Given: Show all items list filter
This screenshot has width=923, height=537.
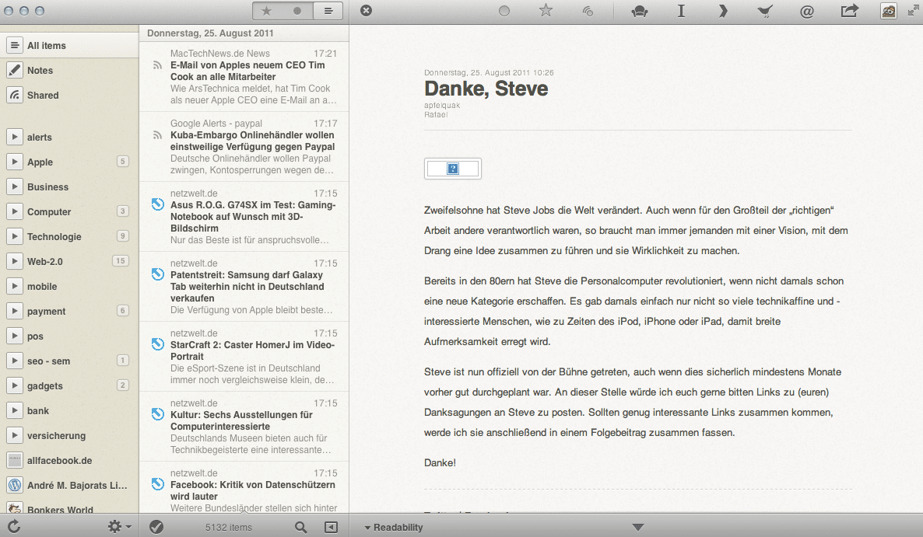Looking at the screenshot, I should 328,11.
